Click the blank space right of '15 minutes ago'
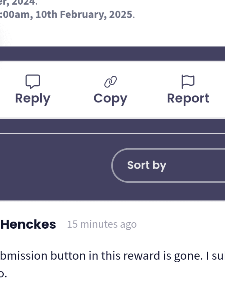Viewport: 225px width, 297px height. (180, 224)
